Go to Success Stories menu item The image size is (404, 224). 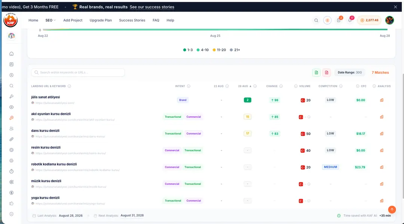132,20
